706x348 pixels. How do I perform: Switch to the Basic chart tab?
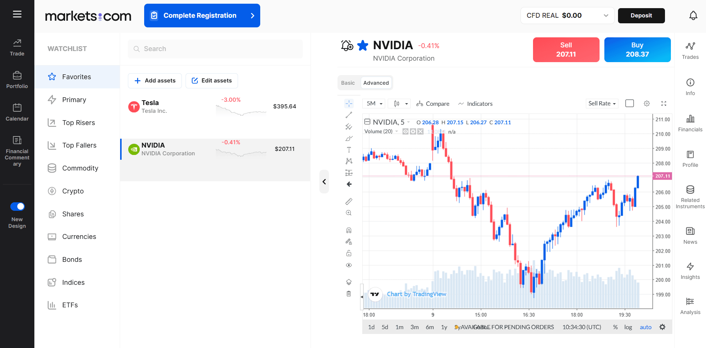point(348,83)
